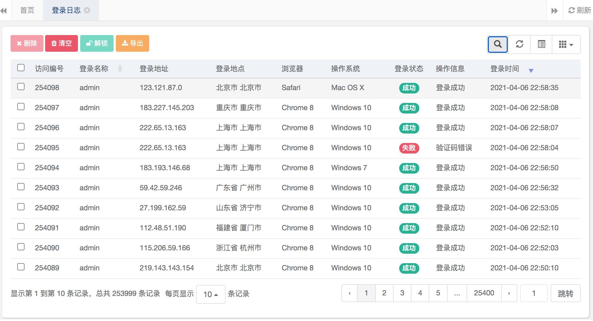This screenshot has height=321, width=593.
Task: Click the 刷新 refresh control at top right
Action: [580, 10]
